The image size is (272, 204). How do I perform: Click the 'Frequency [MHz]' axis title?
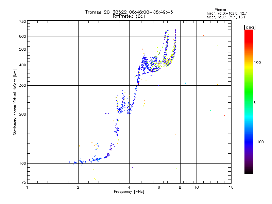[129, 192]
